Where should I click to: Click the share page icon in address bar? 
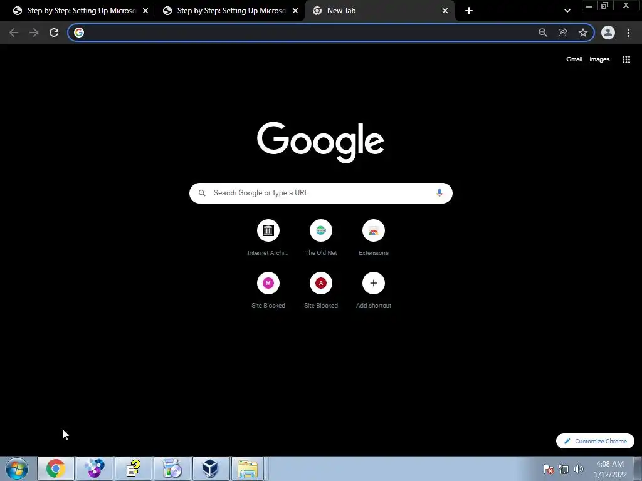[x=563, y=33]
